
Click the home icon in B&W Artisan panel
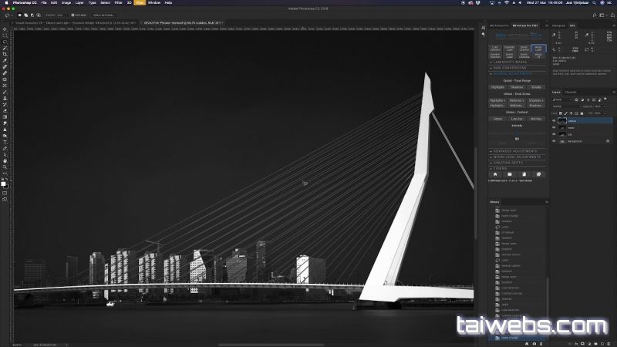pos(495,174)
